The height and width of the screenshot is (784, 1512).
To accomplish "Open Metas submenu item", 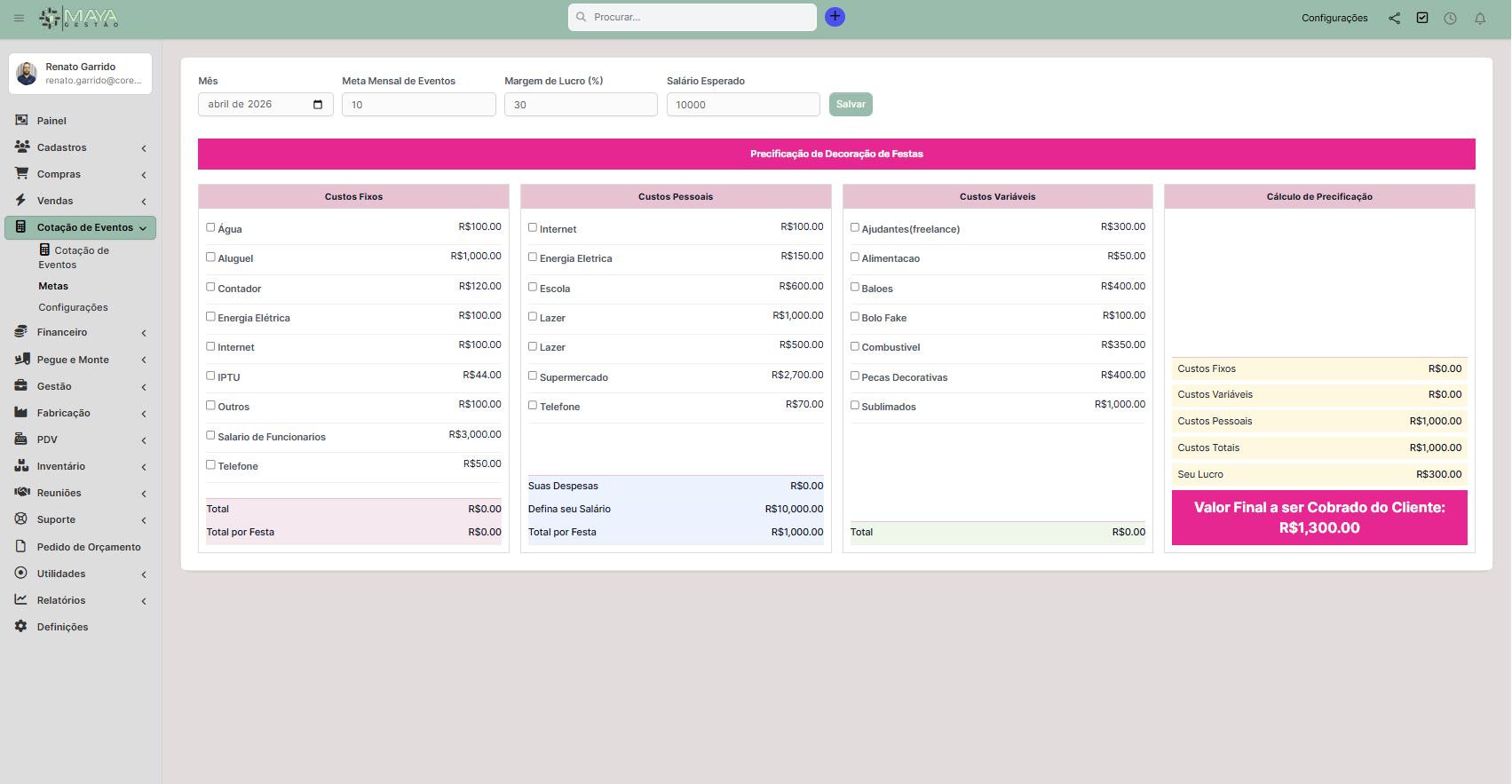I will [53, 286].
